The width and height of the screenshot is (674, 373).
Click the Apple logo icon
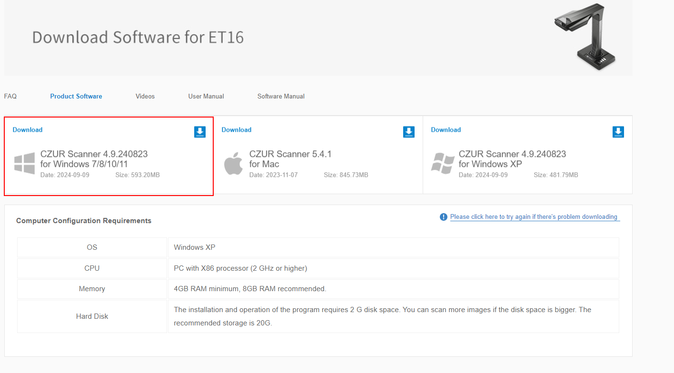233,164
